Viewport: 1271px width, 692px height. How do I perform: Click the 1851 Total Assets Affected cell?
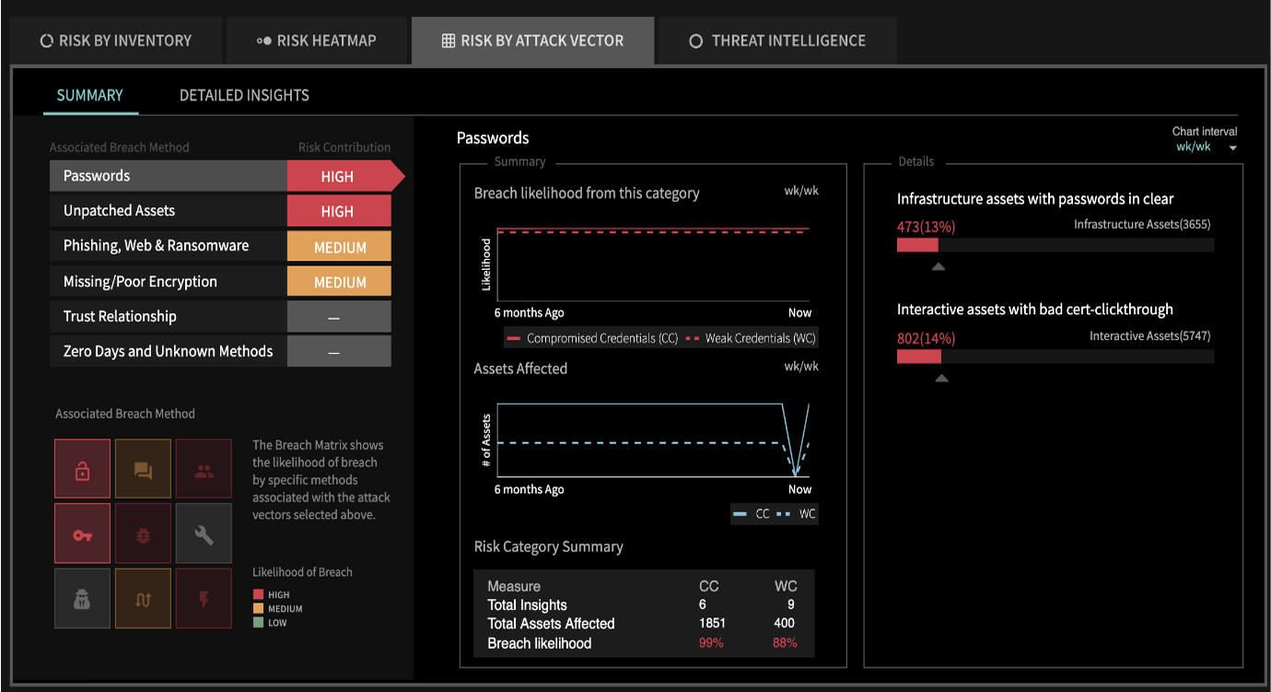click(713, 624)
